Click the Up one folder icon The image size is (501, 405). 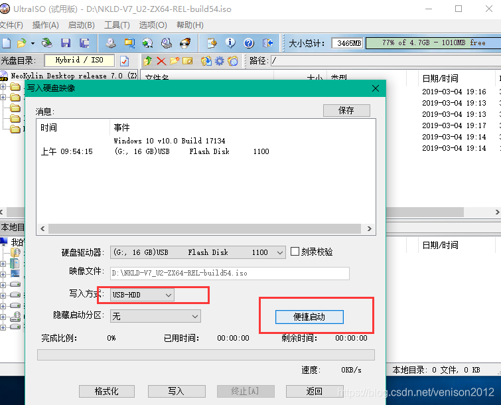[147, 60]
